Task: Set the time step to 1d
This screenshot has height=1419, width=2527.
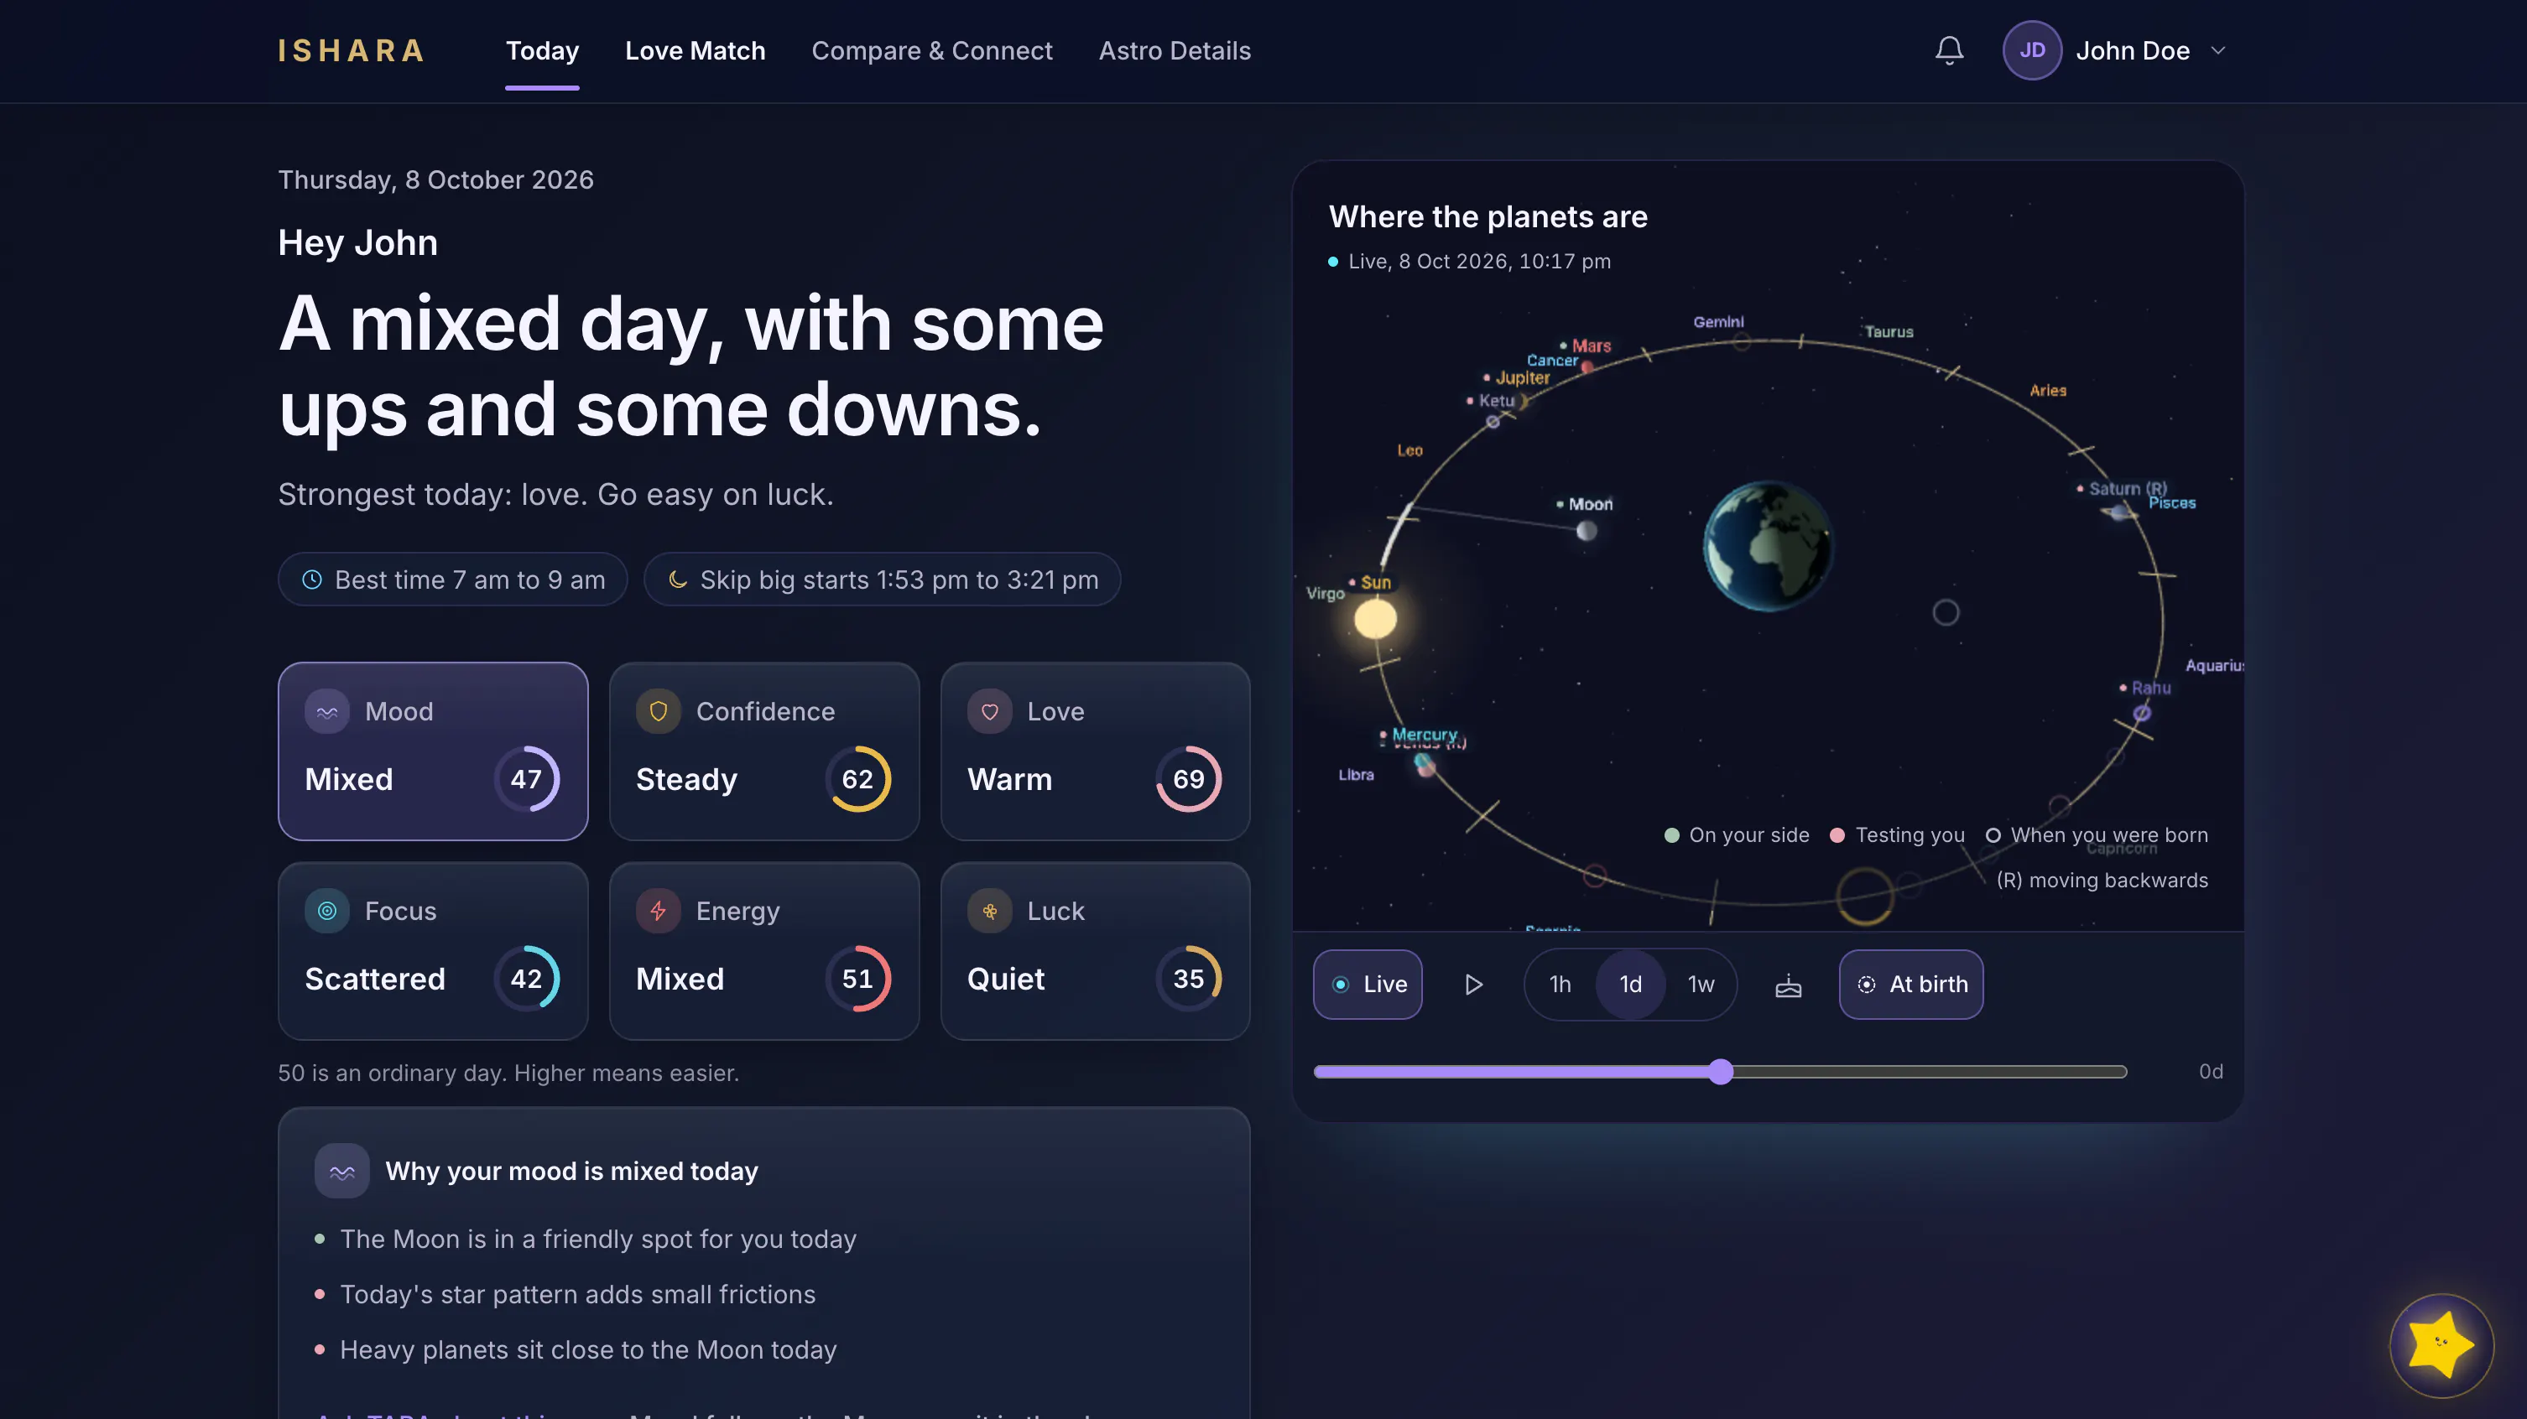Action: 1630,984
